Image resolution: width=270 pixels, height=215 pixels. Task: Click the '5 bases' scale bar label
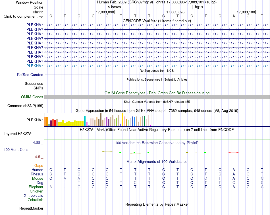tap(114, 7)
